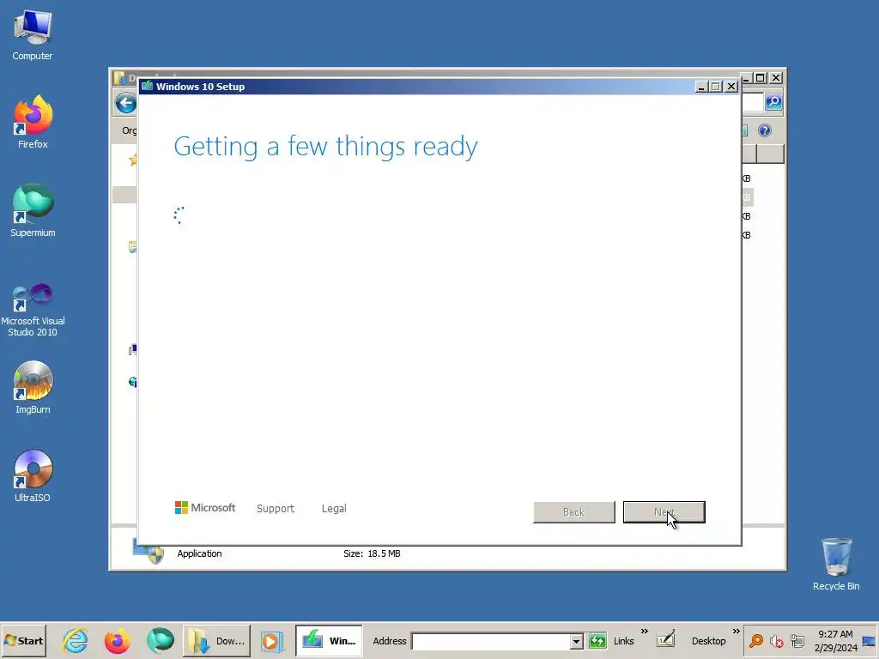Click the Desktop toolbar label
The height and width of the screenshot is (659, 879).
[x=708, y=641]
